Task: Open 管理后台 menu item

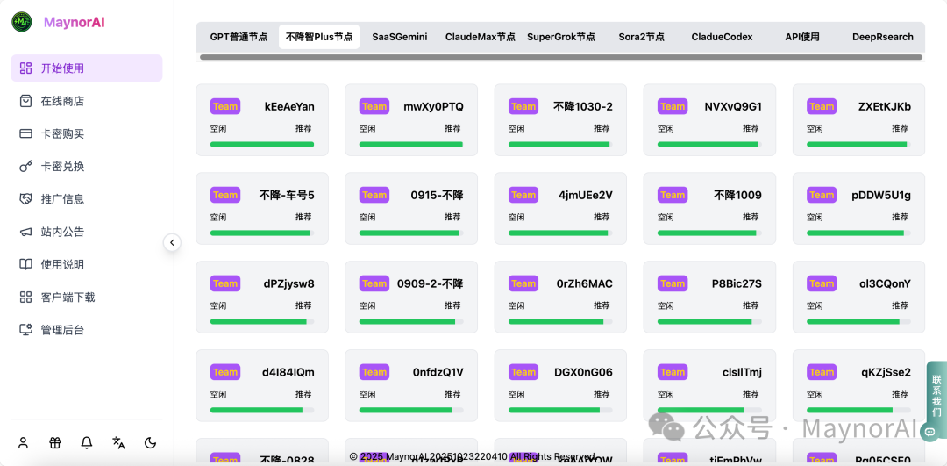Action: (x=86, y=329)
